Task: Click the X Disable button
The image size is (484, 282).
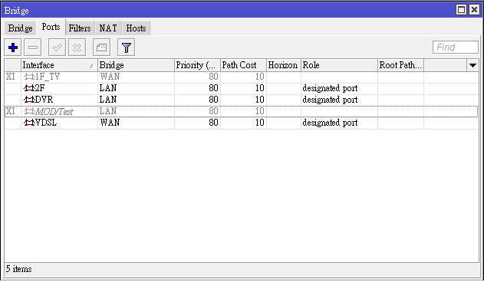Action: [x=77, y=48]
